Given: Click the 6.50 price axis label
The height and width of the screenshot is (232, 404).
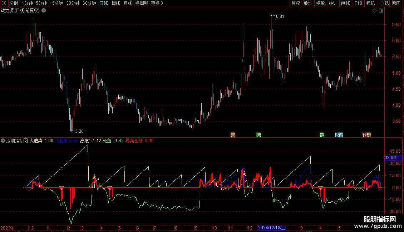Looking at the screenshot, I should [x=396, y=24].
